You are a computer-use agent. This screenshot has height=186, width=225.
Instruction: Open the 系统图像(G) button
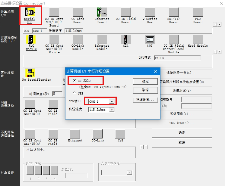click(182, 114)
